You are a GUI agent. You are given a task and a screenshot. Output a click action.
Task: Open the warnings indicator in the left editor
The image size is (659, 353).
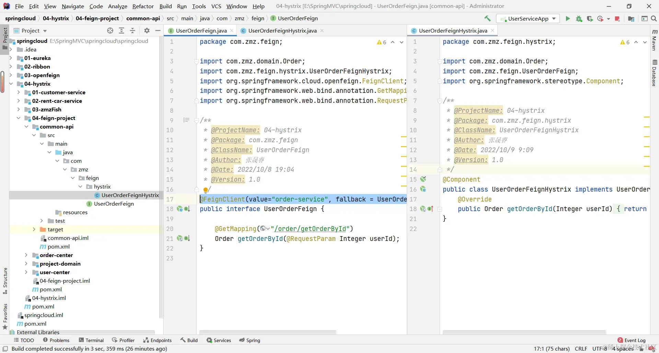(x=381, y=42)
